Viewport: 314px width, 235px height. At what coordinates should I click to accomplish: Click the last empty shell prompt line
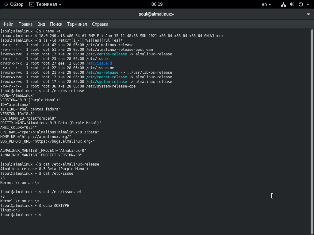point(21,215)
